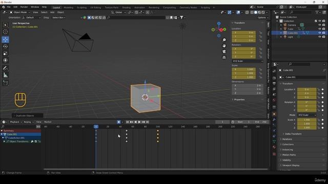The image size is (328, 184).
Task: Select the Scale tool
Action: (x=6, y=53)
